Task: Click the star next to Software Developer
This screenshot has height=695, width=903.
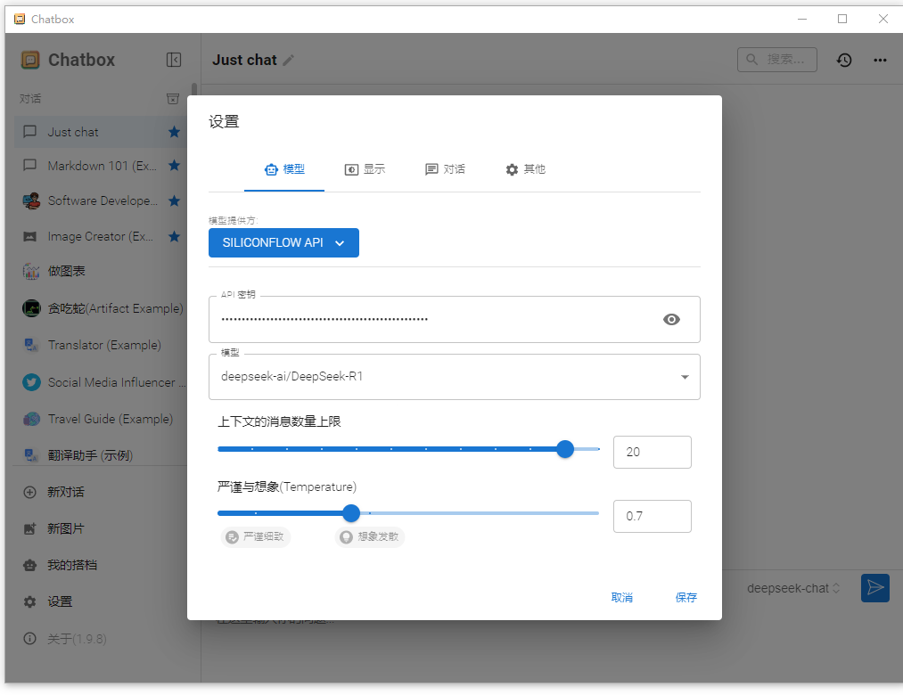Action: click(174, 201)
